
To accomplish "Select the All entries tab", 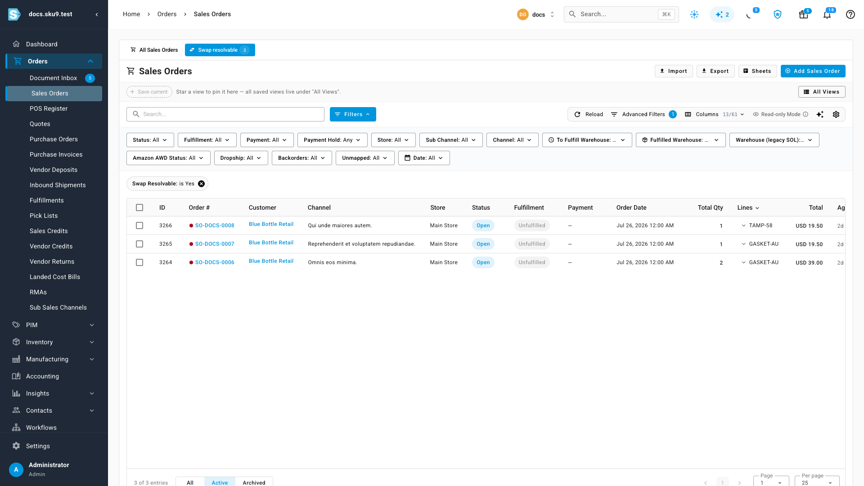I will [x=190, y=482].
